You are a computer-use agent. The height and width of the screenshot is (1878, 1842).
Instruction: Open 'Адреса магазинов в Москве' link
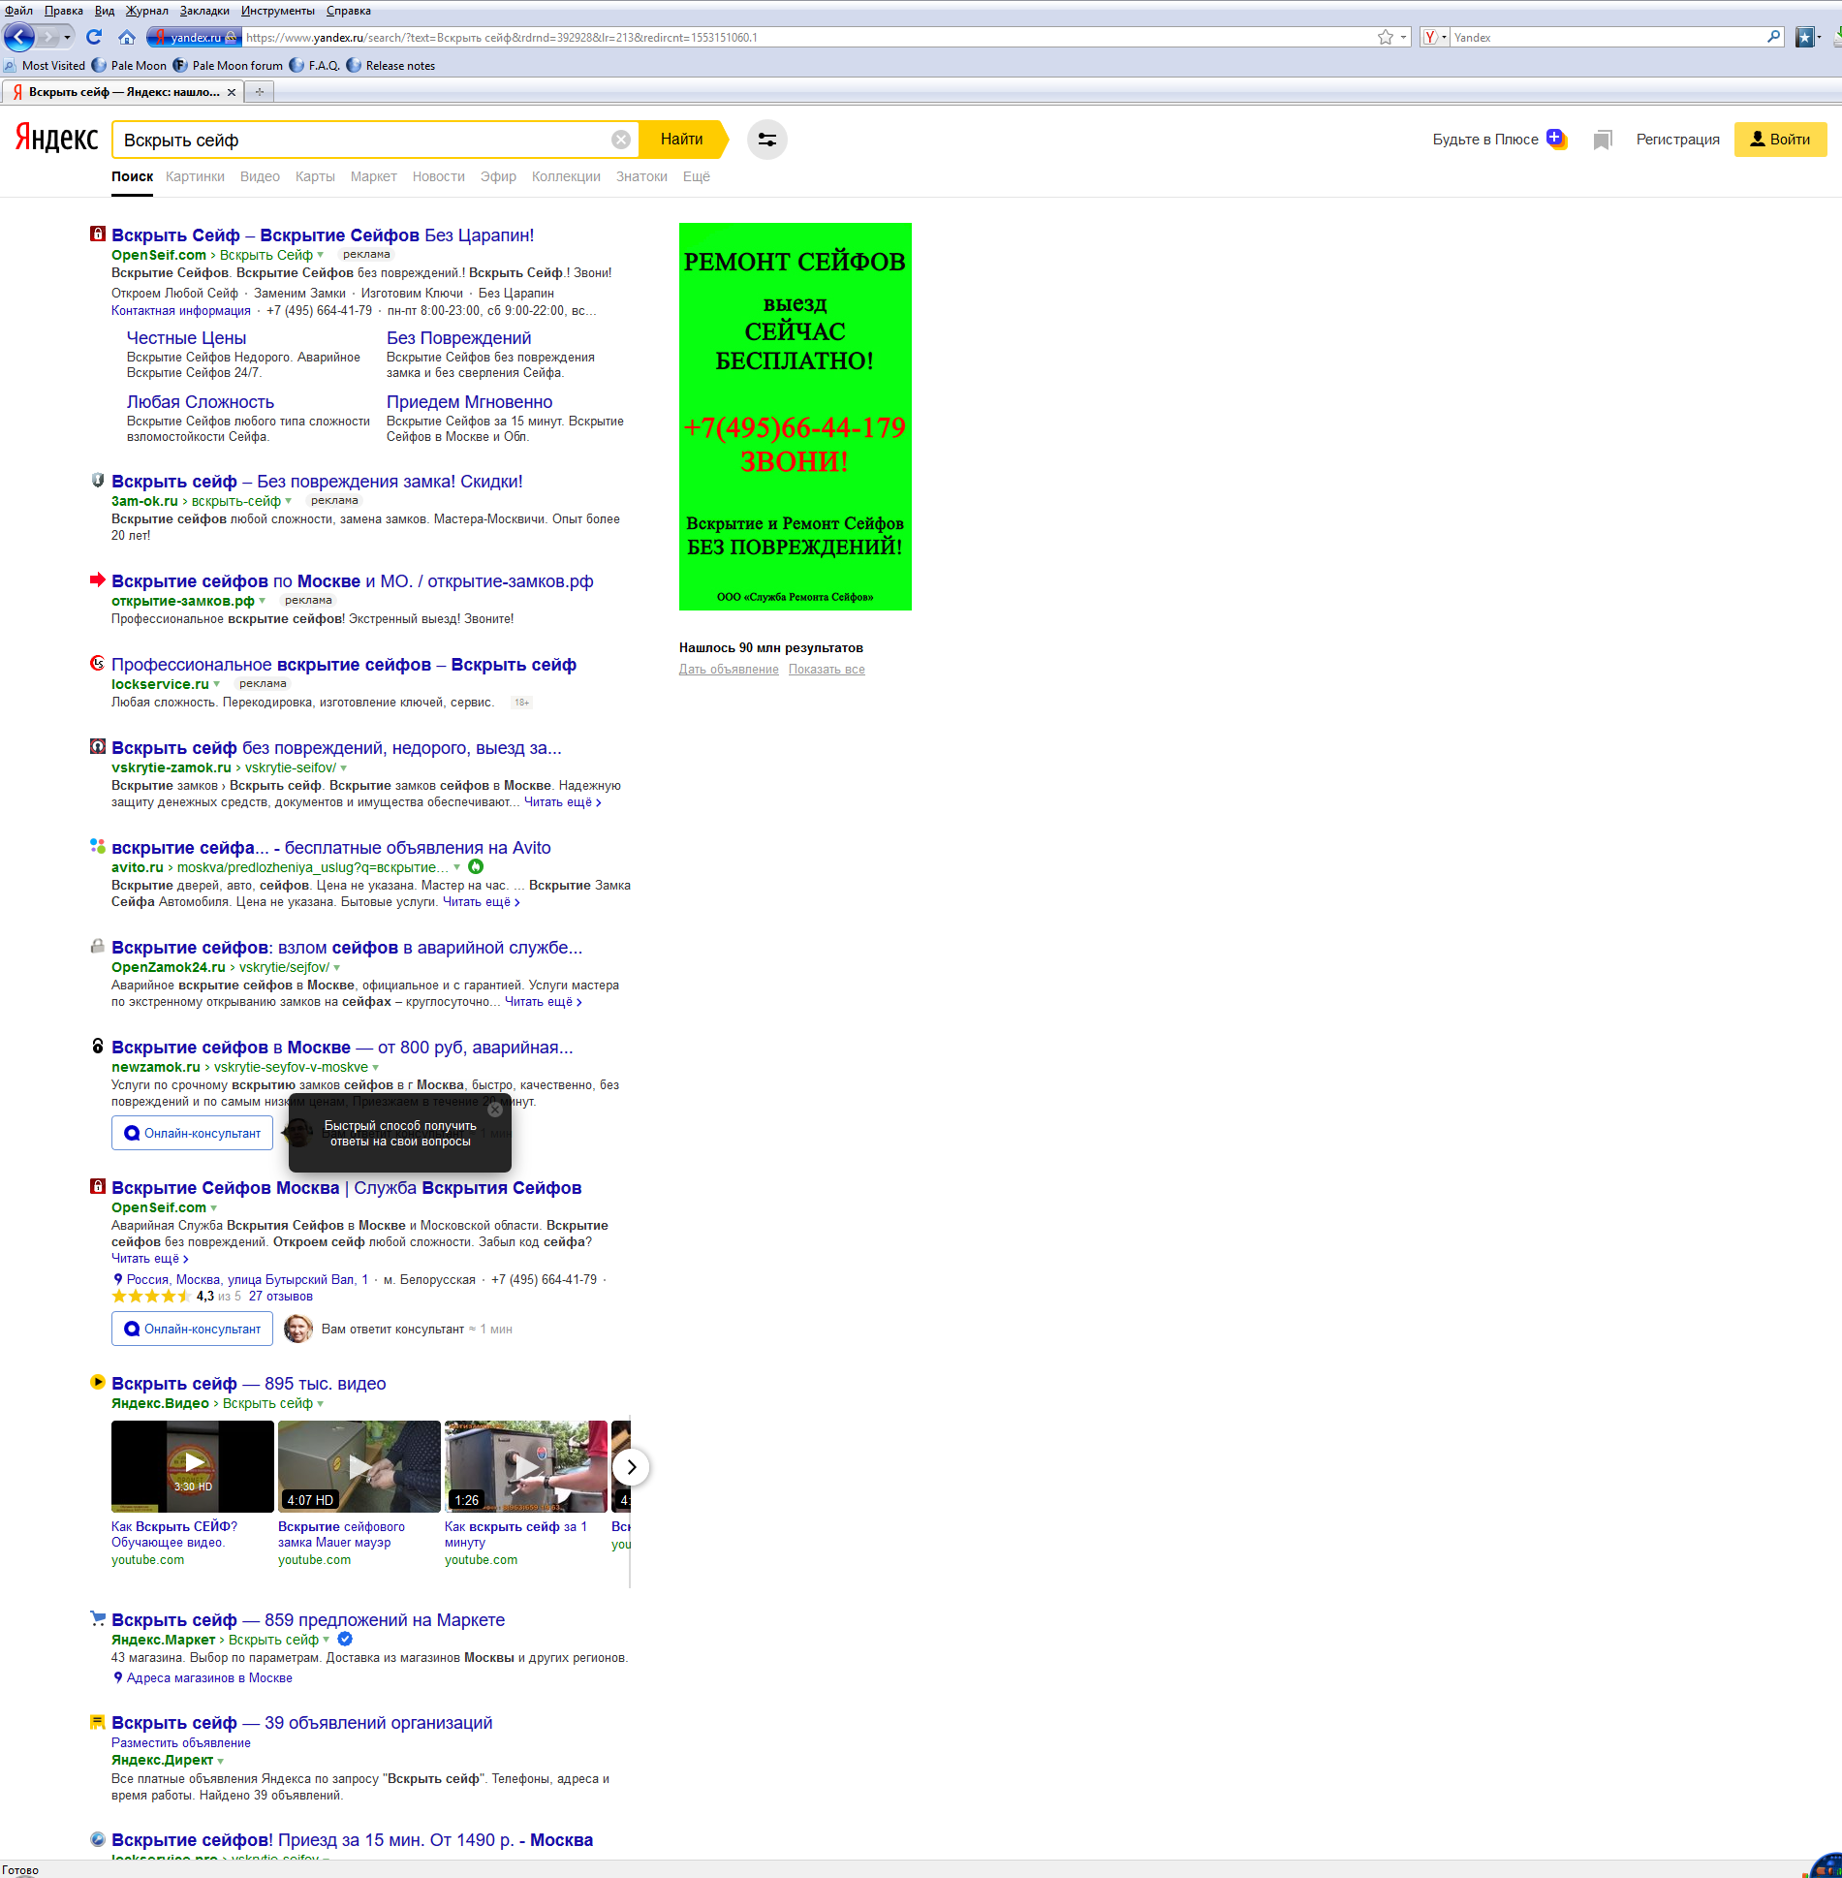209,1678
